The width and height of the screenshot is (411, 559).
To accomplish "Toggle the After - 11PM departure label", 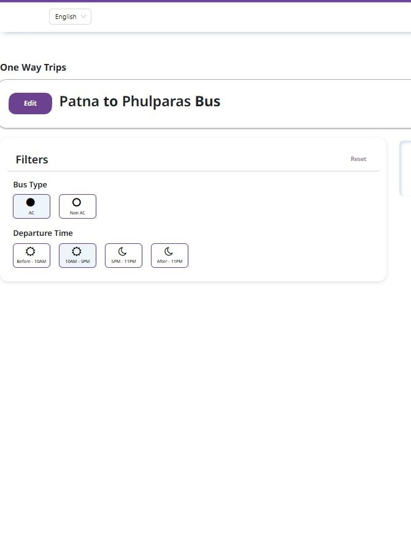I will 169,262.
